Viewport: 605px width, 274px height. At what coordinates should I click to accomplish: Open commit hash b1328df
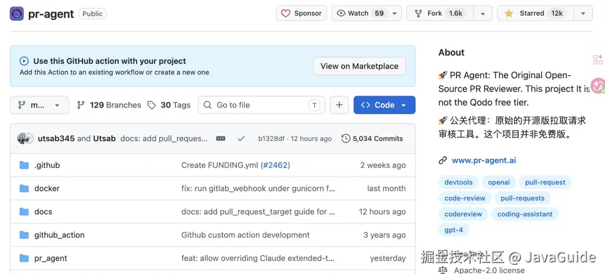click(271, 138)
